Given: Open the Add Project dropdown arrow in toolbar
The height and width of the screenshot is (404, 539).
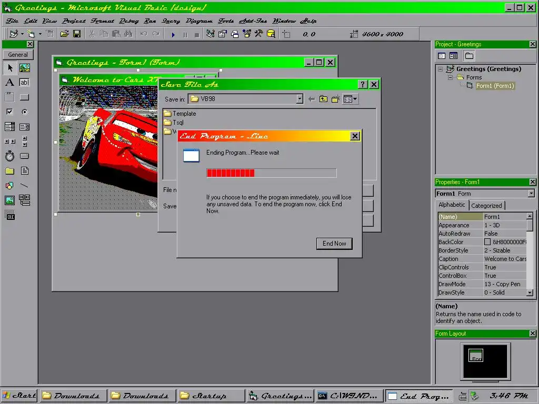Looking at the screenshot, I should 22,34.
